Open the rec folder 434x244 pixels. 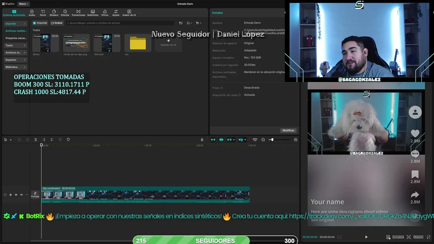point(138,43)
